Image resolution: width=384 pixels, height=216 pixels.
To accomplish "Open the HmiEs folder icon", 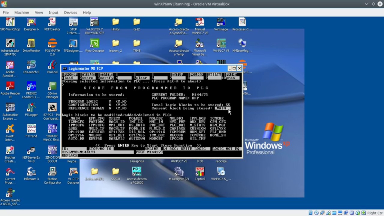I will [115, 24].
